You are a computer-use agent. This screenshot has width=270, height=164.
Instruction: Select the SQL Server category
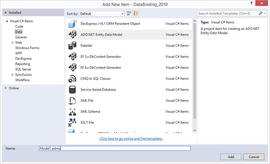(x=23, y=69)
